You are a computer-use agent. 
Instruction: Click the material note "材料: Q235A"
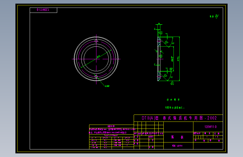(177, 146)
